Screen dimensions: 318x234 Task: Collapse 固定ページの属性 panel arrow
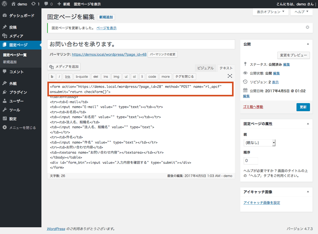point(308,124)
